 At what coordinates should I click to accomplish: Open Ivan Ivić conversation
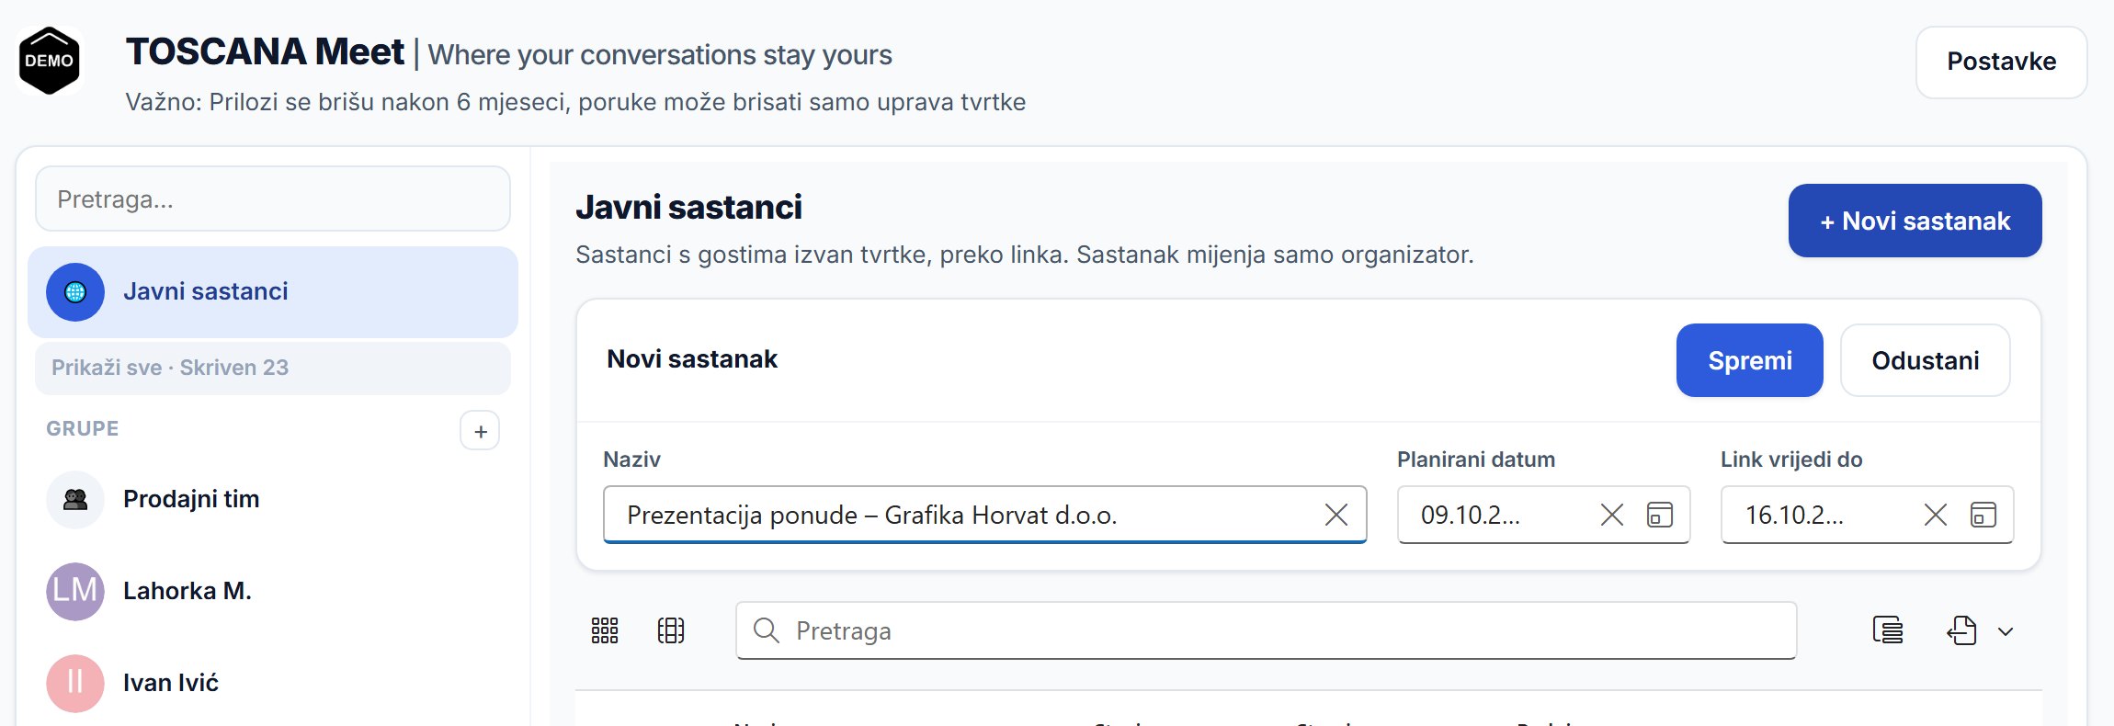273,684
